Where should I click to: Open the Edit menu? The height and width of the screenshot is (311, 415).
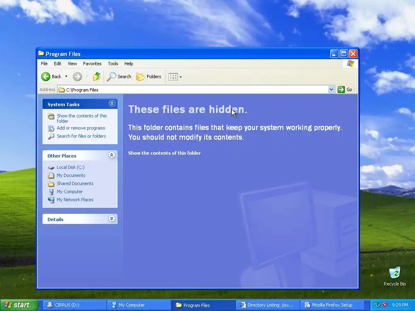[58, 64]
